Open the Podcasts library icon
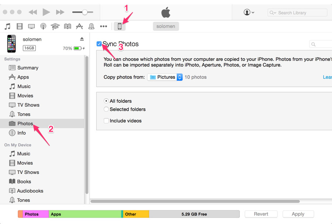 [43, 27]
